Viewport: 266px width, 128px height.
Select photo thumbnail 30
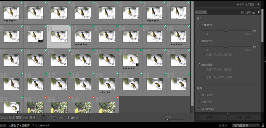point(131,84)
